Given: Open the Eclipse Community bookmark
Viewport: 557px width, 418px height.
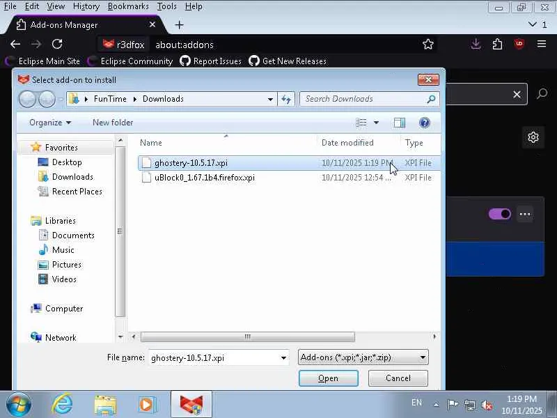Looking at the screenshot, I should [x=130, y=61].
